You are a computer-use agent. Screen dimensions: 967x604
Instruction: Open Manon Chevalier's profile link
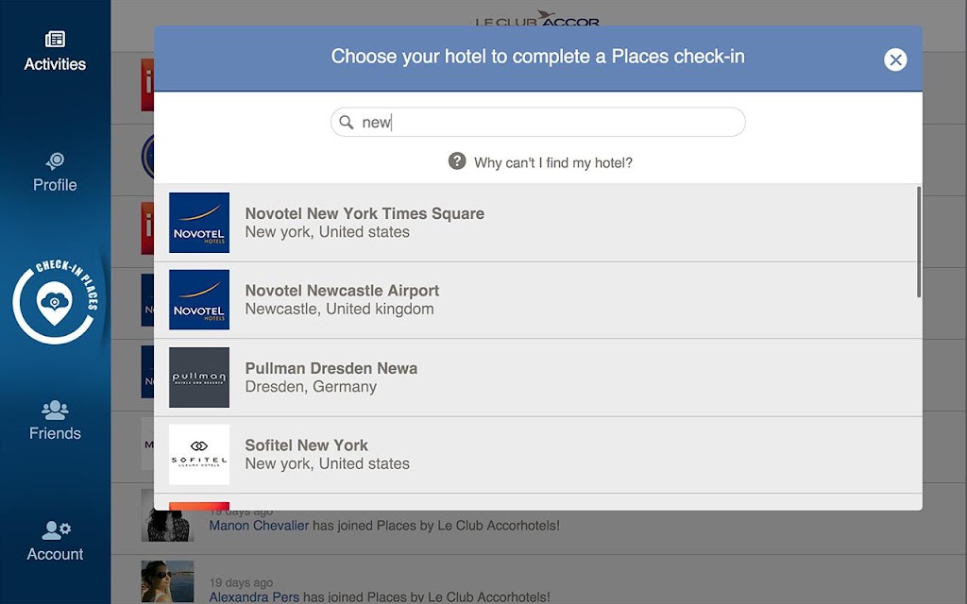[259, 526]
